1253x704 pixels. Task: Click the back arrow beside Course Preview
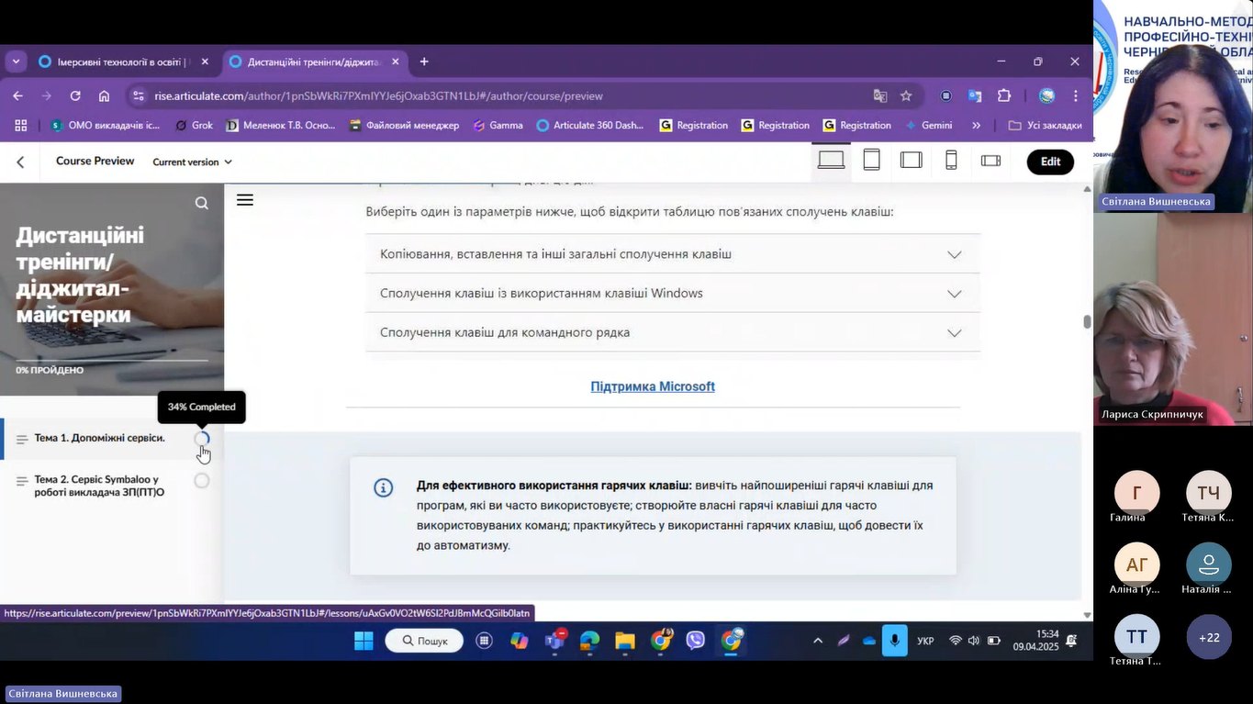click(x=20, y=162)
